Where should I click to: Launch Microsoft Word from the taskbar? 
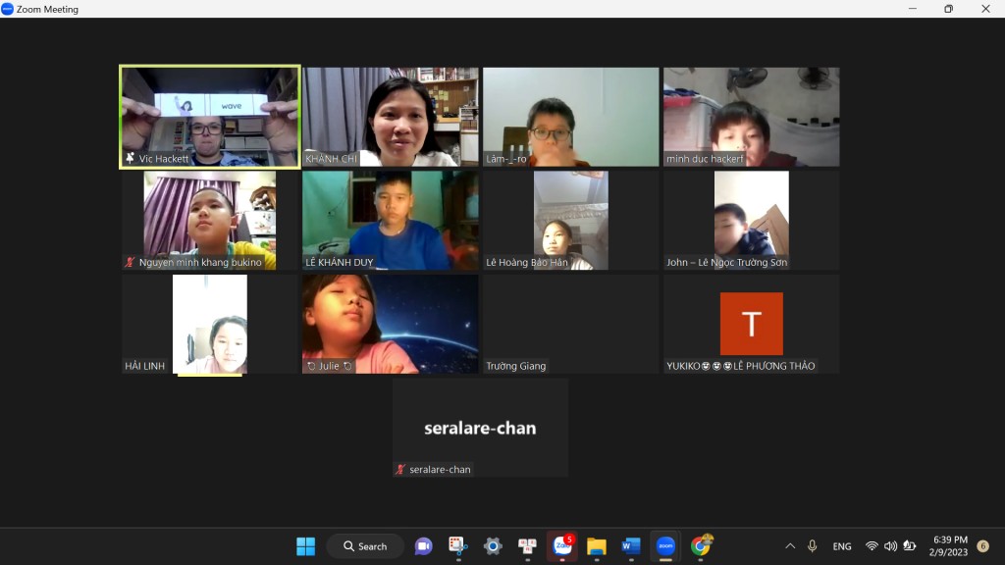click(x=631, y=546)
